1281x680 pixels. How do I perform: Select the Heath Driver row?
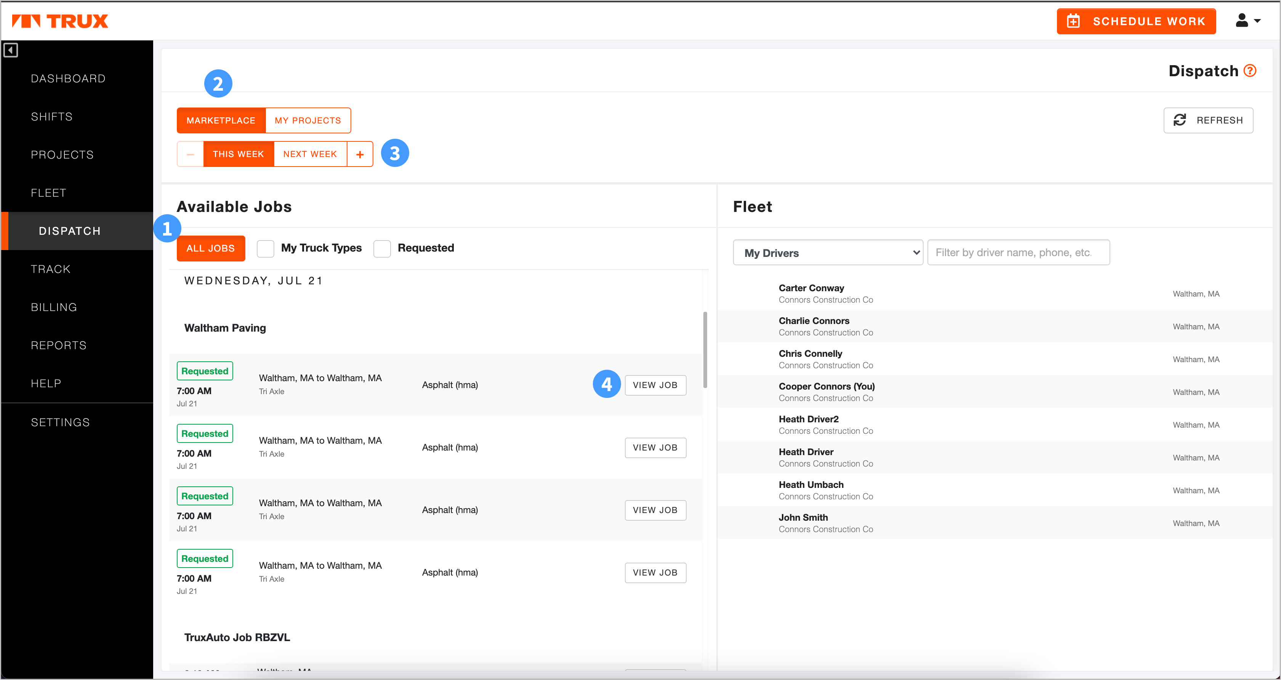click(994, 458)
